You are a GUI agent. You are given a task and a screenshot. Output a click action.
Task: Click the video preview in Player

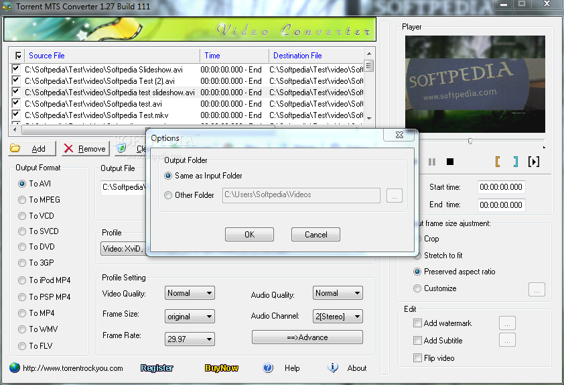[475, 84]
